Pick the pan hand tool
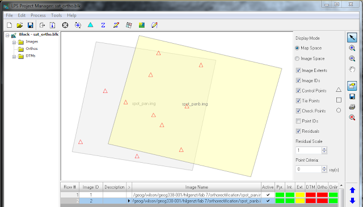 pos(352,69)
